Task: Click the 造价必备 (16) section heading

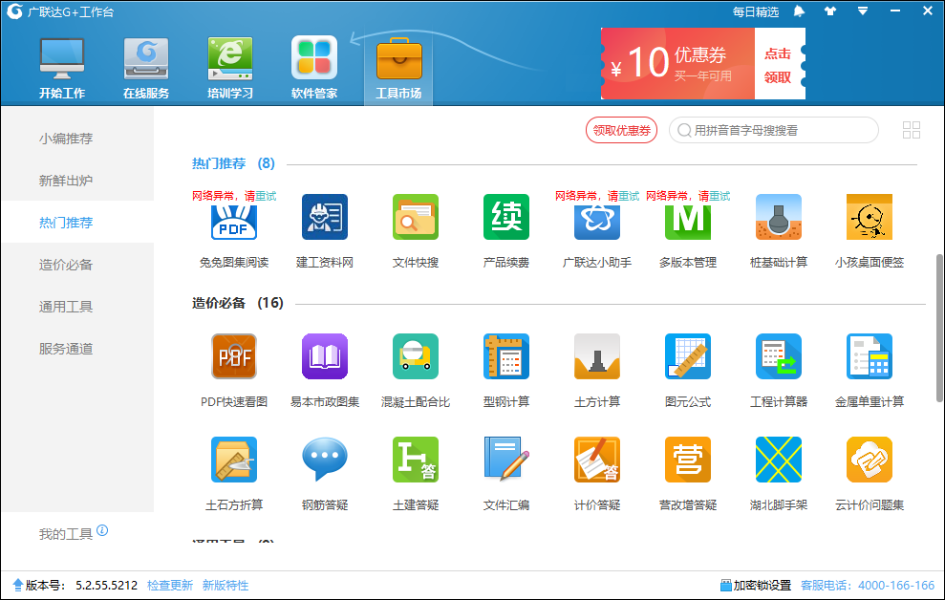Action: 238,303
